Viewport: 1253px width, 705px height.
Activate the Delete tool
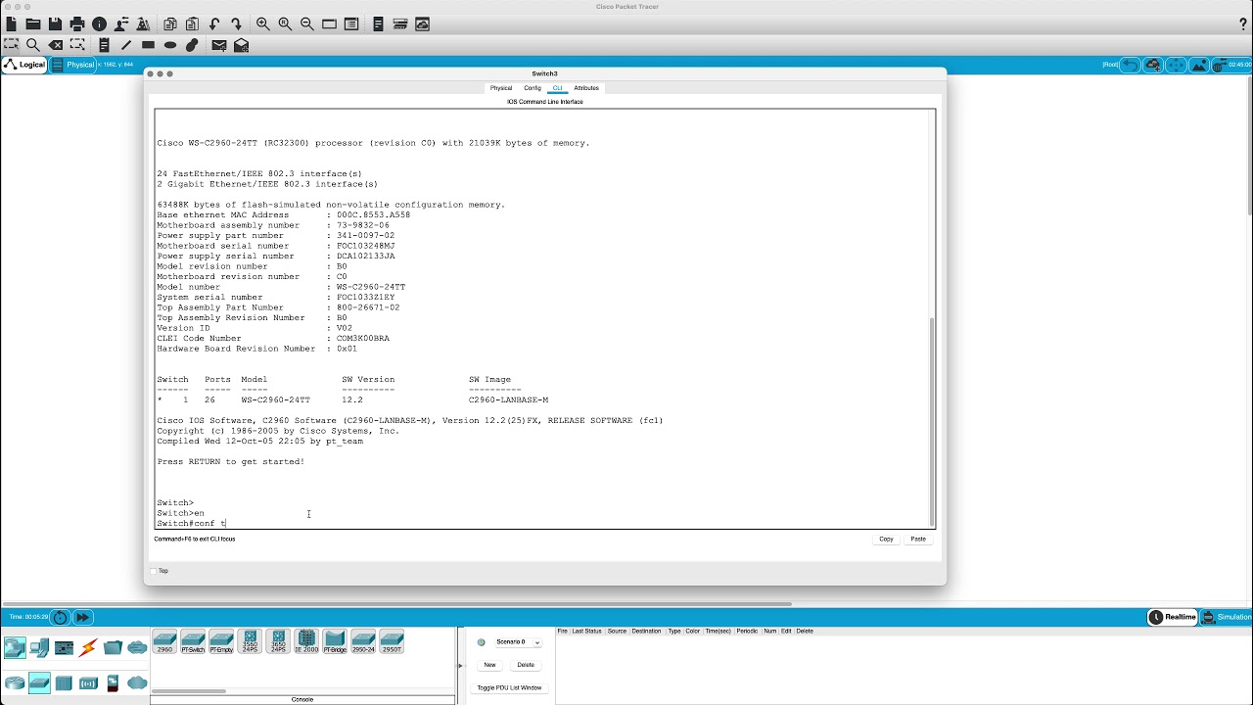56,45
